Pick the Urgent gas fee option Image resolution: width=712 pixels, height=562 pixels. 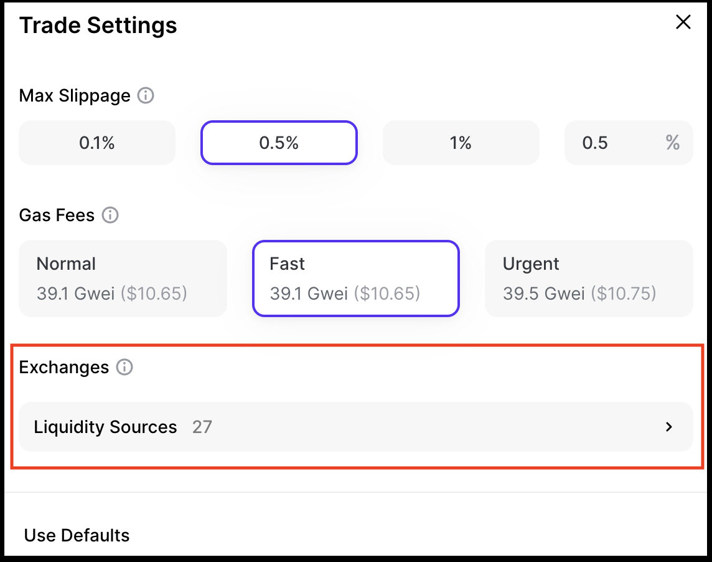click(588, 278)
